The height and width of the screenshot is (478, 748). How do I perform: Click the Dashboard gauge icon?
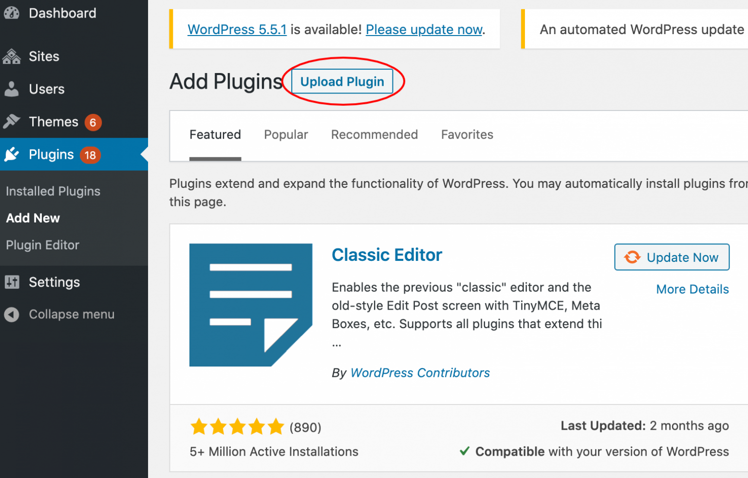(12, 13)
